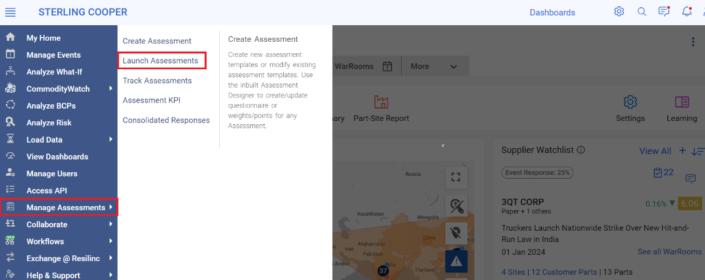The image size is (705, 280).
Task: Click the My Home house icon
Action: tap(10, 37)
